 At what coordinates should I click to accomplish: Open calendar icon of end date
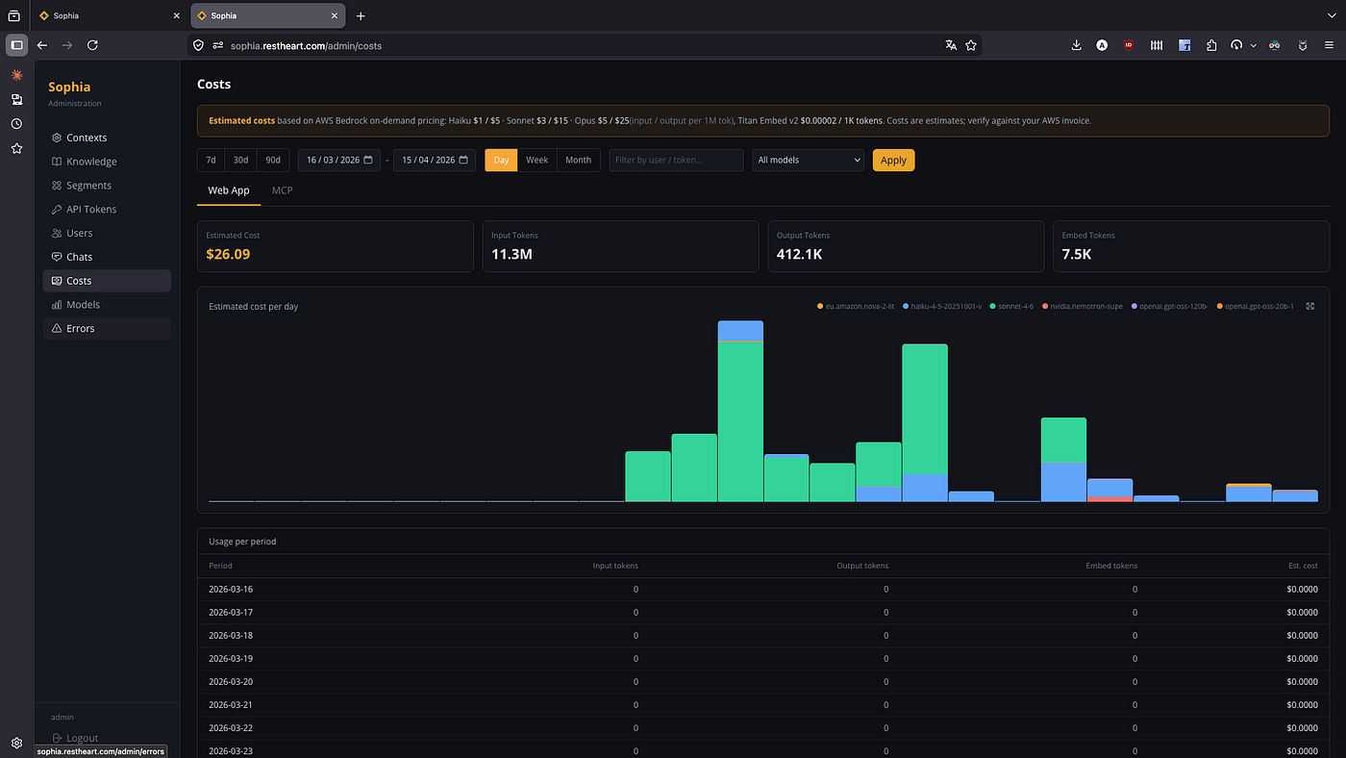pos(463,160)
